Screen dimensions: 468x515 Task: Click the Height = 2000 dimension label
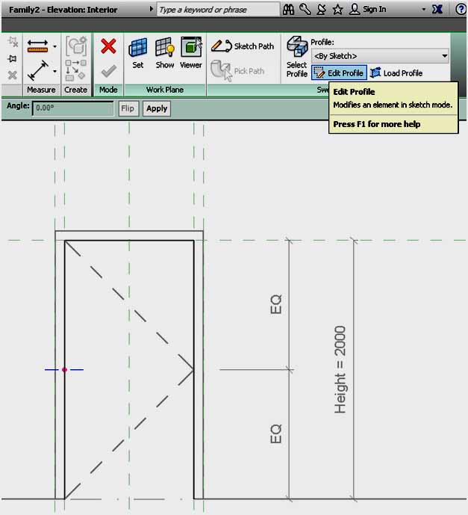pos(341,370)
